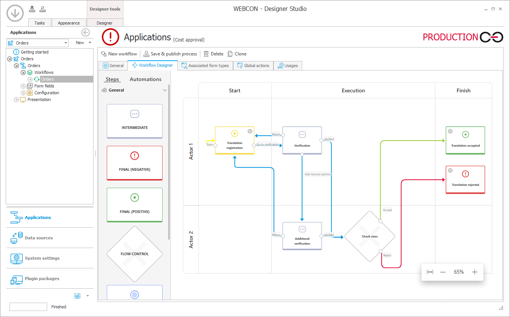Select the Additional verification step
510x317 pixels.
click(x=302, y=236)
